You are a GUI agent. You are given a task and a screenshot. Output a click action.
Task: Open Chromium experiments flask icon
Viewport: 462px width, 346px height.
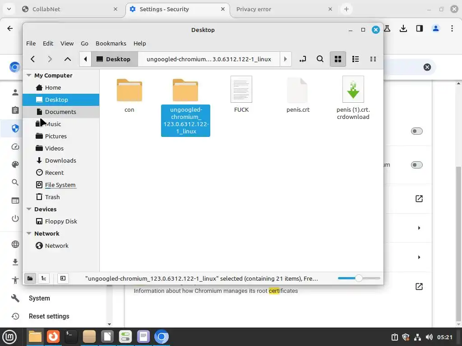pos(387,28)
